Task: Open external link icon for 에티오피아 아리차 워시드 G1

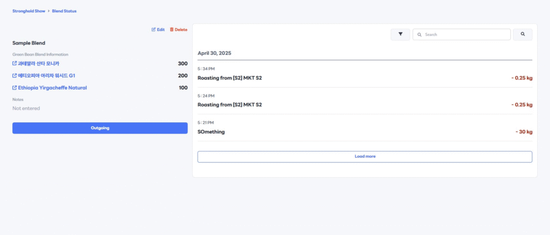Action: [15, 76]
